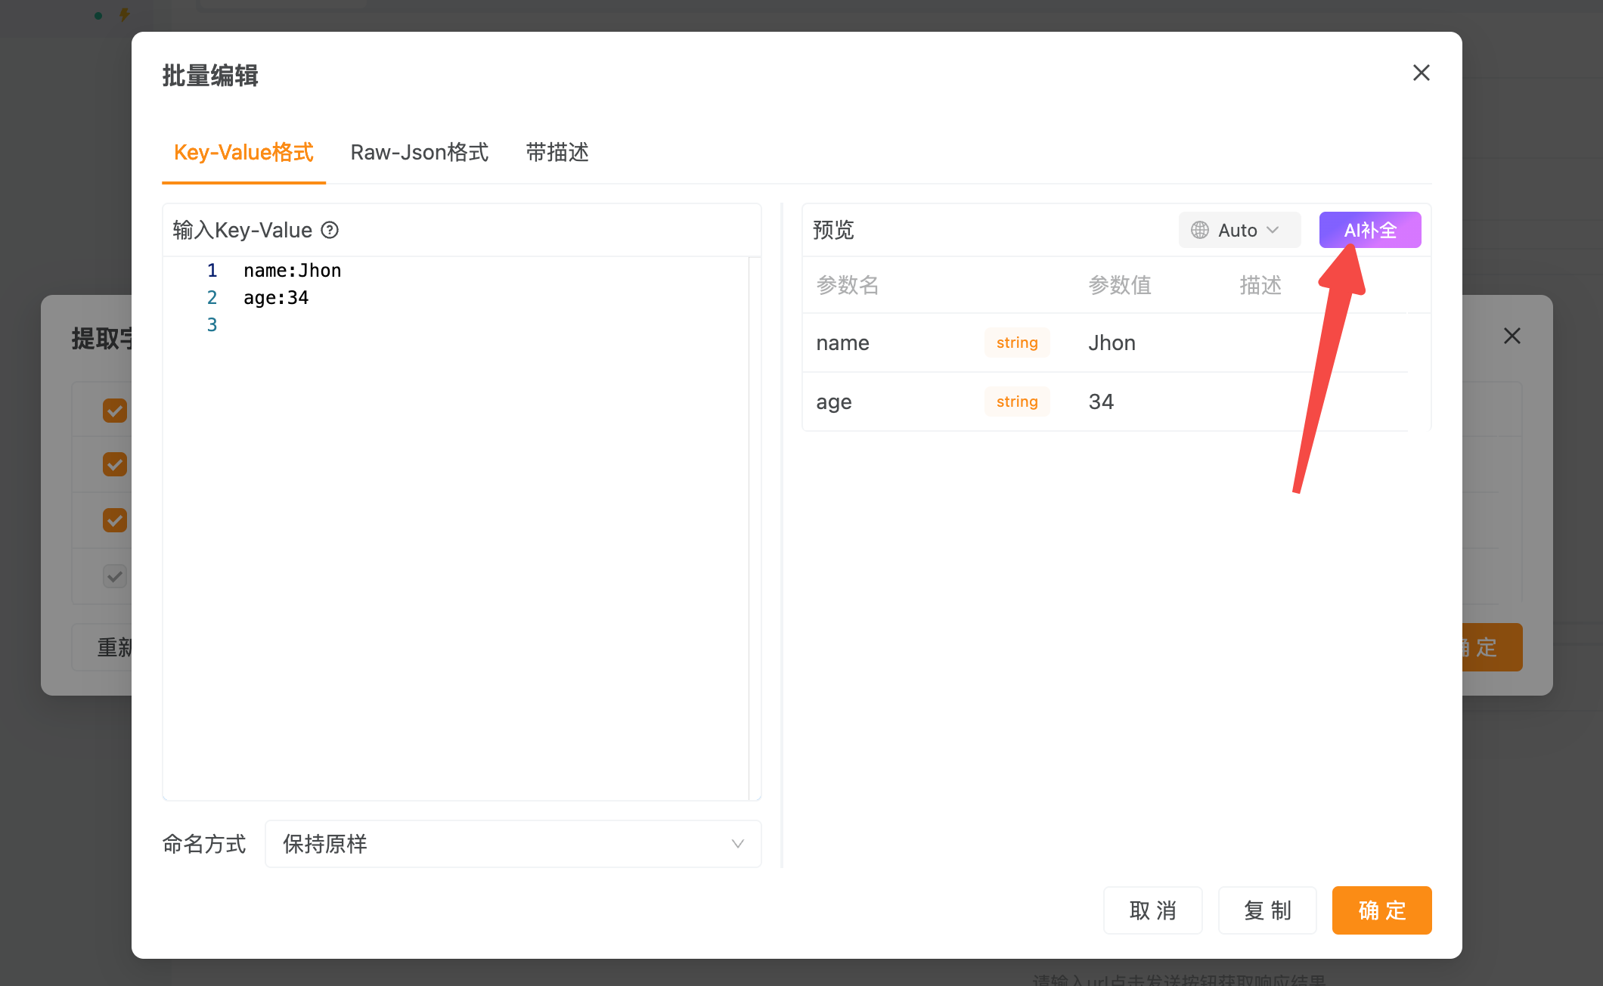
Task: Open the 保持原样 naming dropdown
Action: (513, 844)
